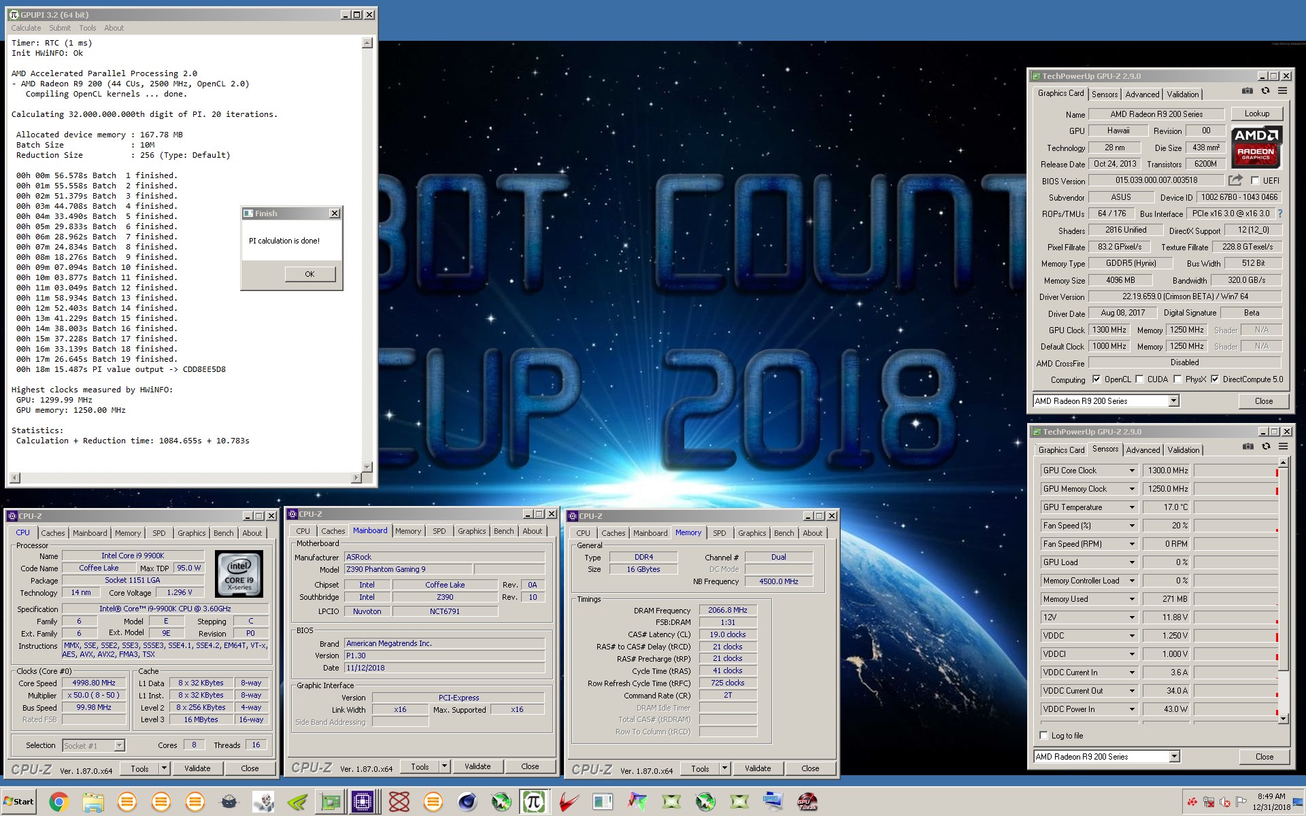1306x816 pixels.
Task: Click the GPU-Z green board taskbar icon
Action: (x=331, y=802)
